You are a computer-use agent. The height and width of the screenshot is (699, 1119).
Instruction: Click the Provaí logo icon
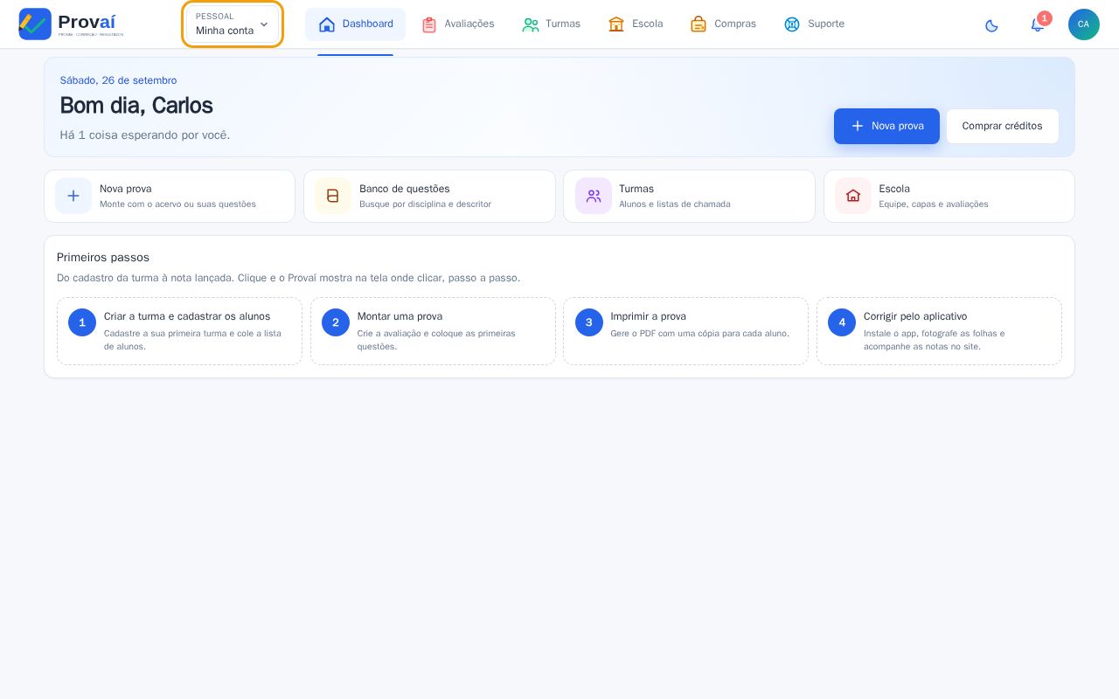35,24
